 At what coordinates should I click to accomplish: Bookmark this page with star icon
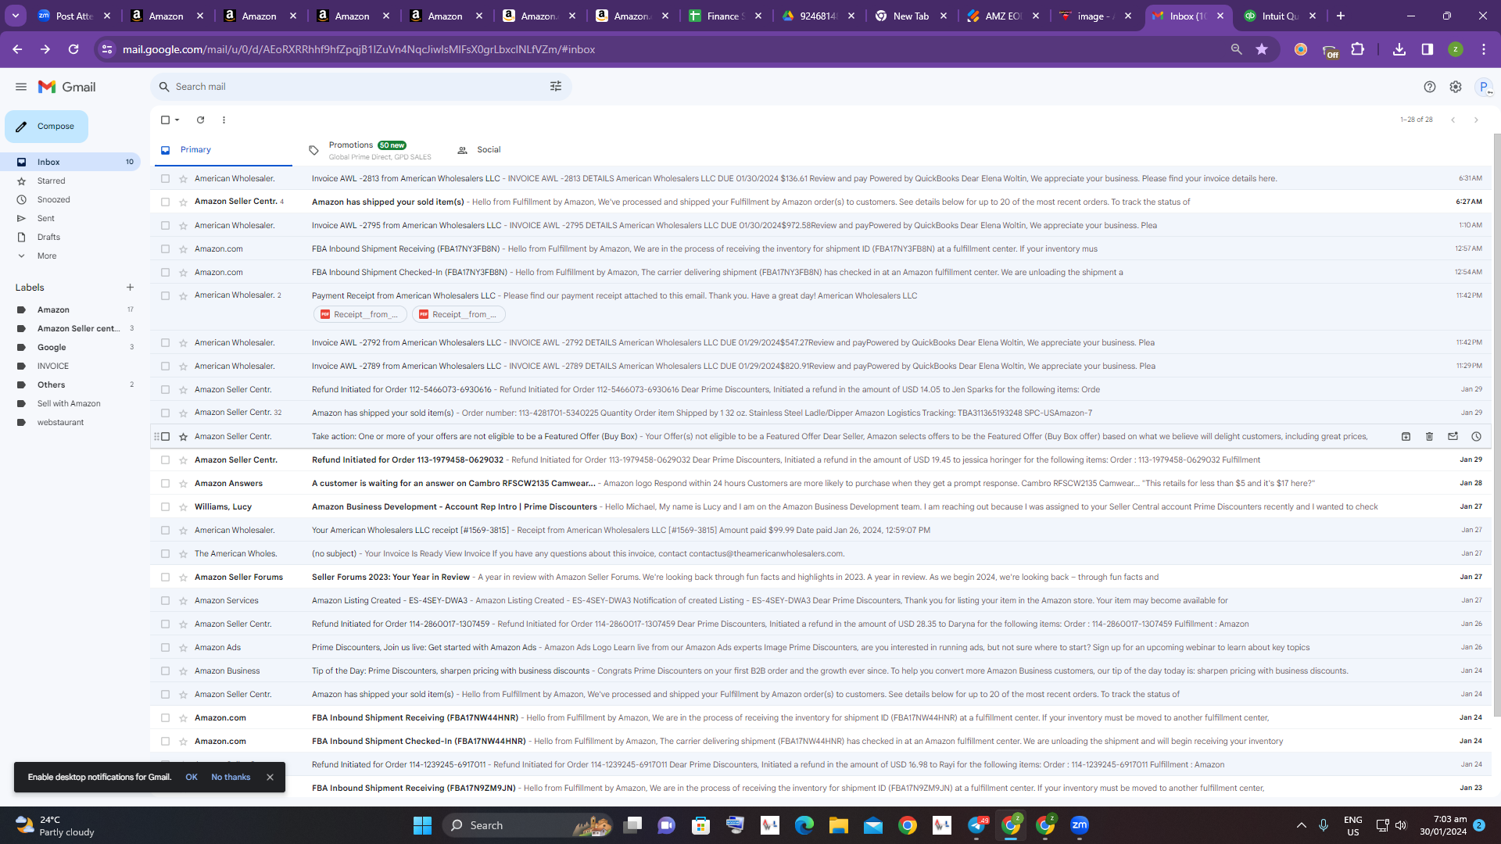[1262, 49]
